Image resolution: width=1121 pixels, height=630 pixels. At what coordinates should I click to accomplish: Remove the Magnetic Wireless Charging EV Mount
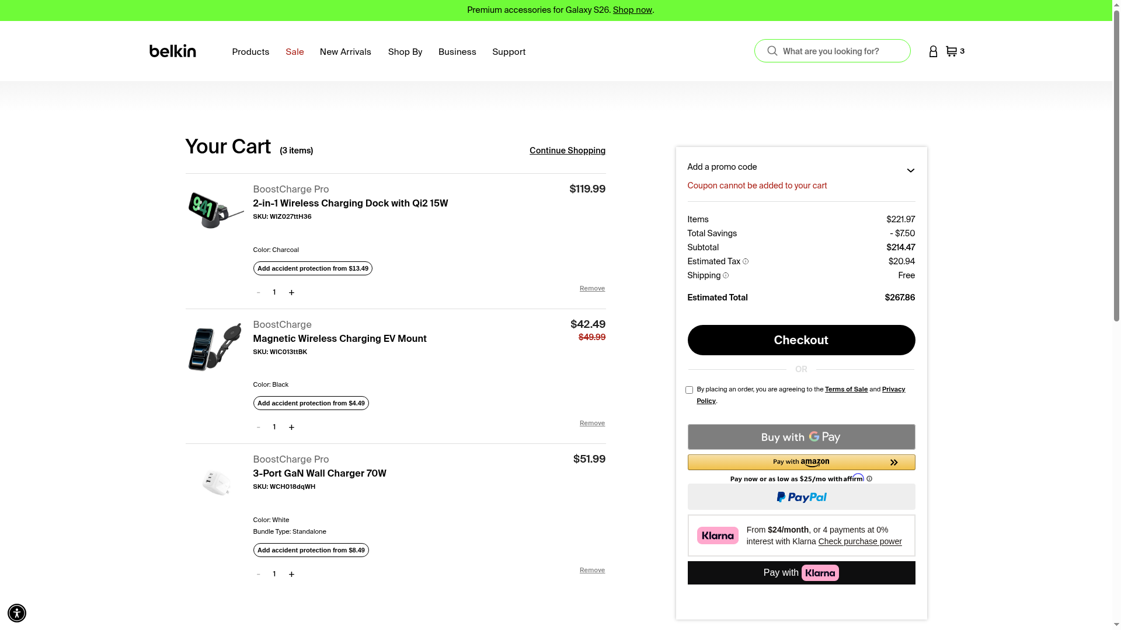click(x=592, y=423)
